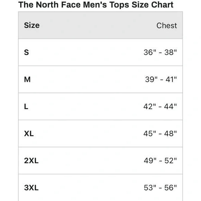Select the 2XL size label
This screenshot has height=201, width=201.
coord(31,160)
